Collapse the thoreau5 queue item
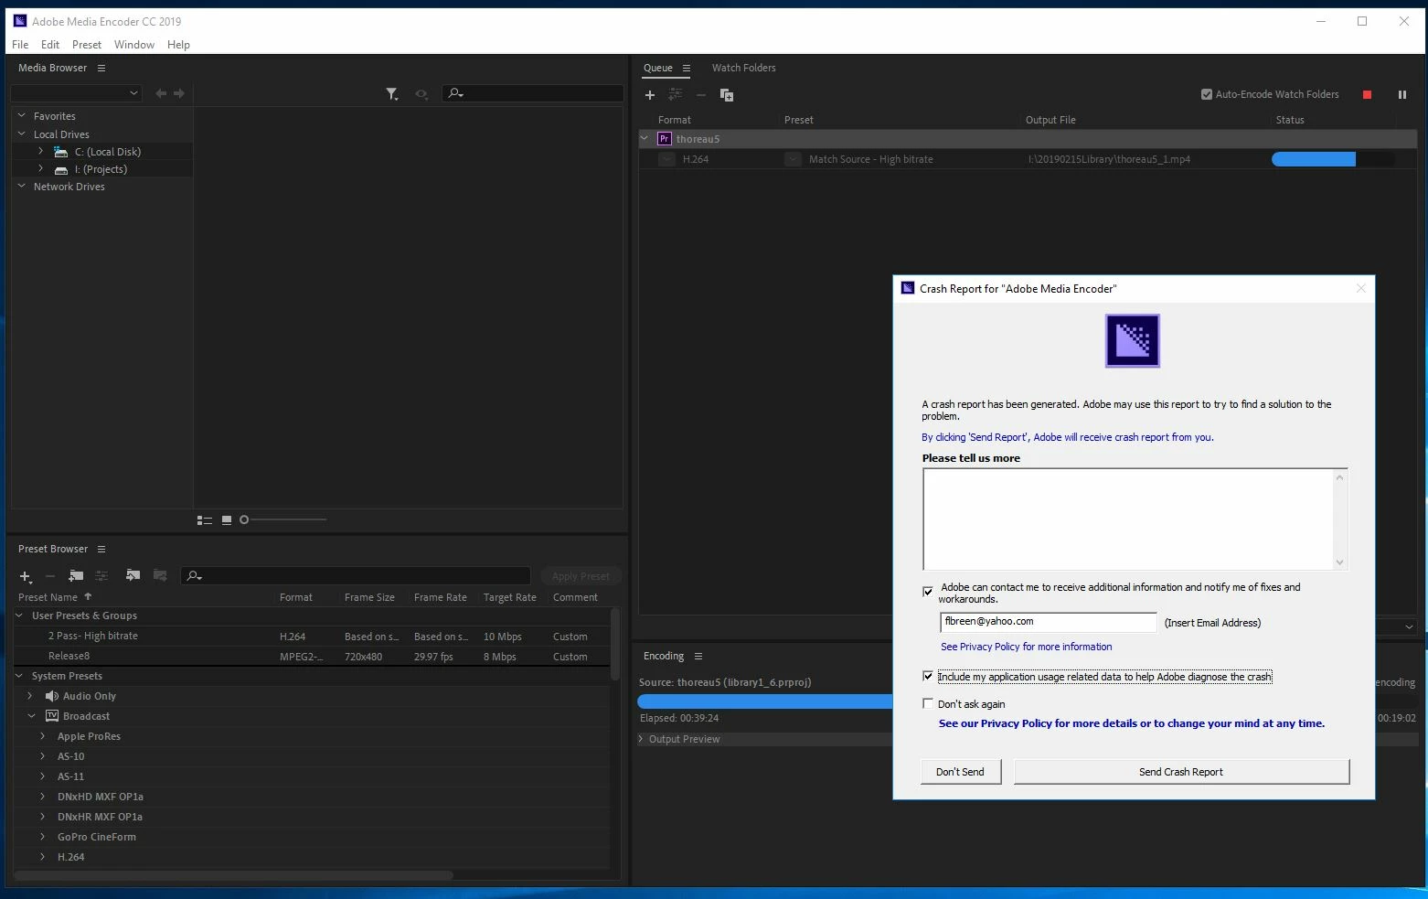This screenshot has width=1428, height=899. point(645,139)
